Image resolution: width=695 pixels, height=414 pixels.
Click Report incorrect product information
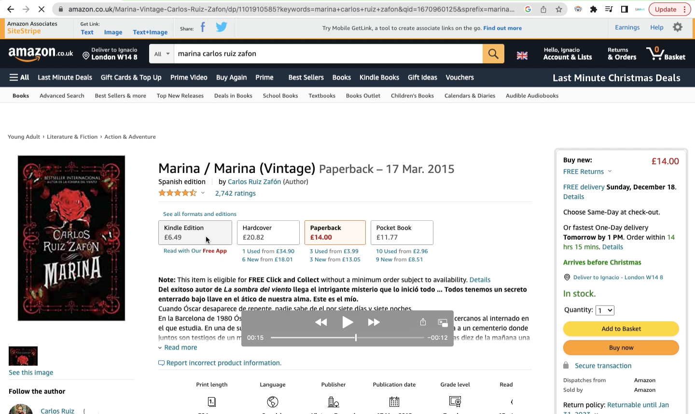pyautogui.click(x=220, y=363)
